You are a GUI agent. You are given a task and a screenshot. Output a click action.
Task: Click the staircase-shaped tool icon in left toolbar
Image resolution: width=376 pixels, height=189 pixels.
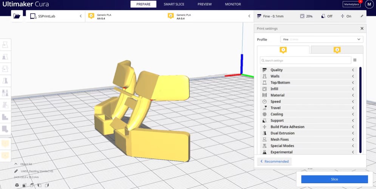click(x=5, y=117)
